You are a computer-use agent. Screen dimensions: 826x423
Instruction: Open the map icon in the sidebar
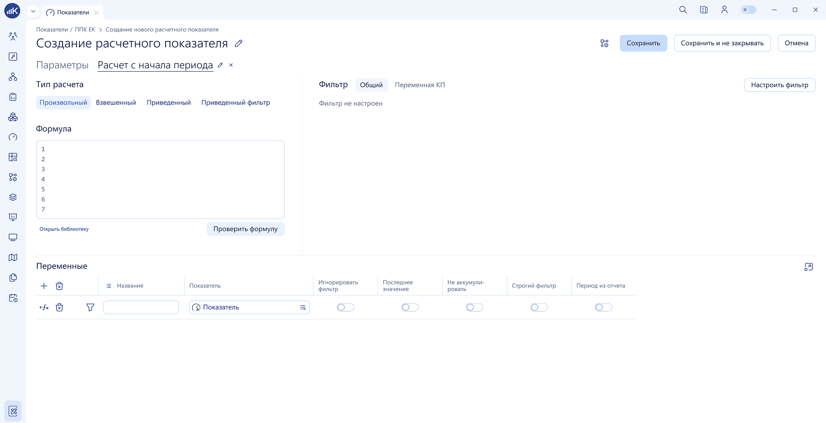13,258
